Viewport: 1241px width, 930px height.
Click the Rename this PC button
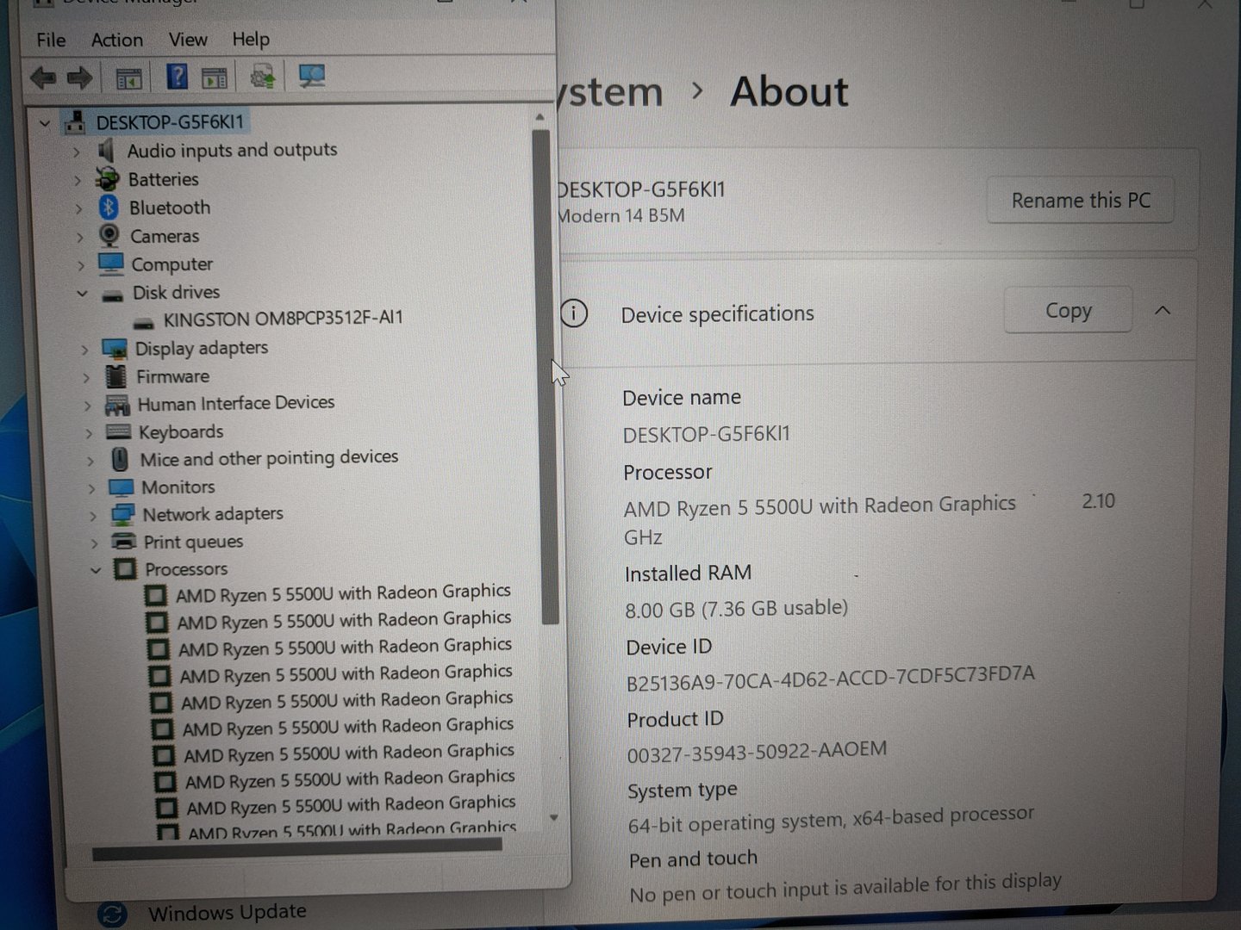coord(1080,201)
